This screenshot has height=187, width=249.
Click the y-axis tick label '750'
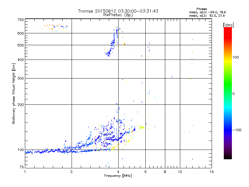21,20
